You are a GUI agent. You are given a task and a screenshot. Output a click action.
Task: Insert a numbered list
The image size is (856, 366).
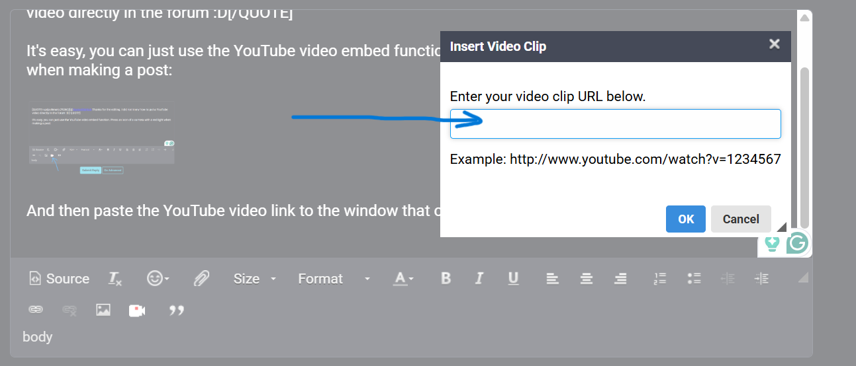point(659,279)
